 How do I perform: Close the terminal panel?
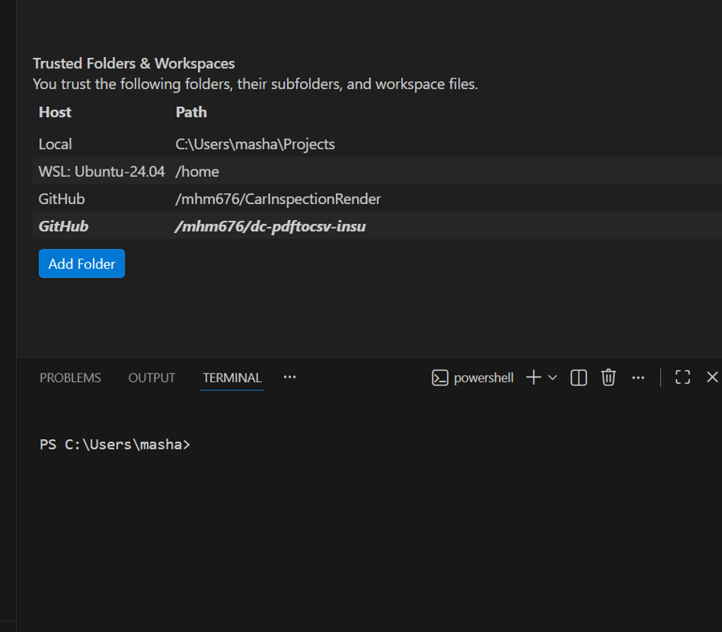[x=712, y=377]
